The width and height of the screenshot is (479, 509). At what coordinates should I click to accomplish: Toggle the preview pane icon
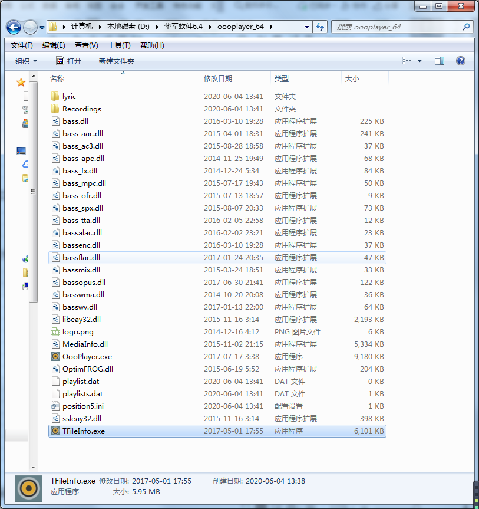point(440,61)
